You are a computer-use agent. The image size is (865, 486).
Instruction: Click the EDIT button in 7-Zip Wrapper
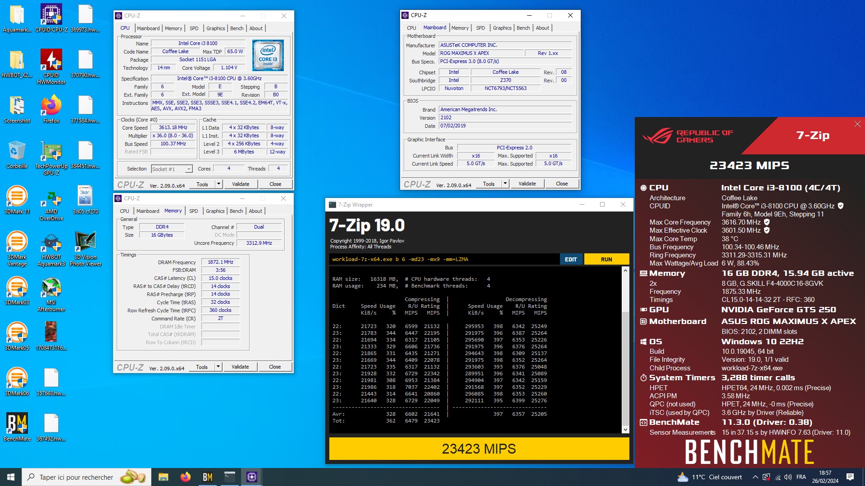(571, 259)
